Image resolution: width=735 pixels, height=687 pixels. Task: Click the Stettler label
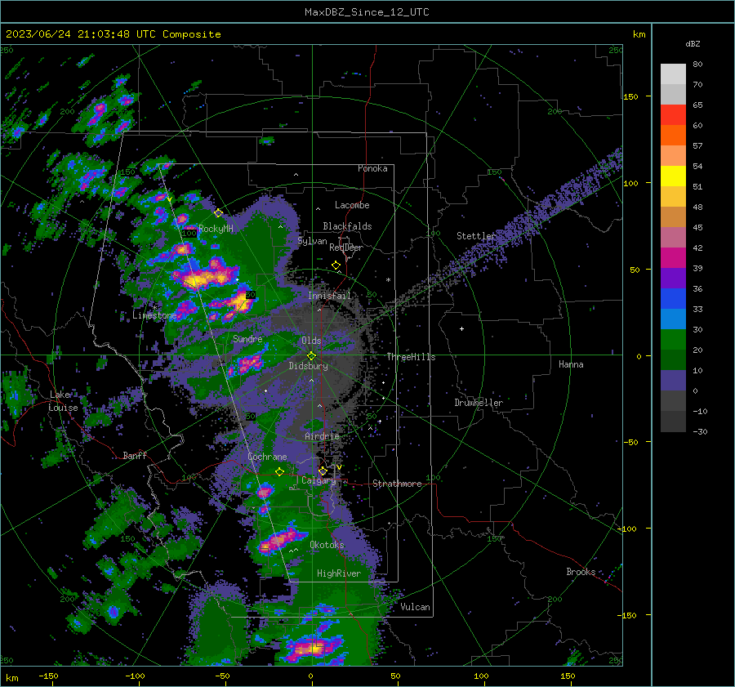click(476, 236)
